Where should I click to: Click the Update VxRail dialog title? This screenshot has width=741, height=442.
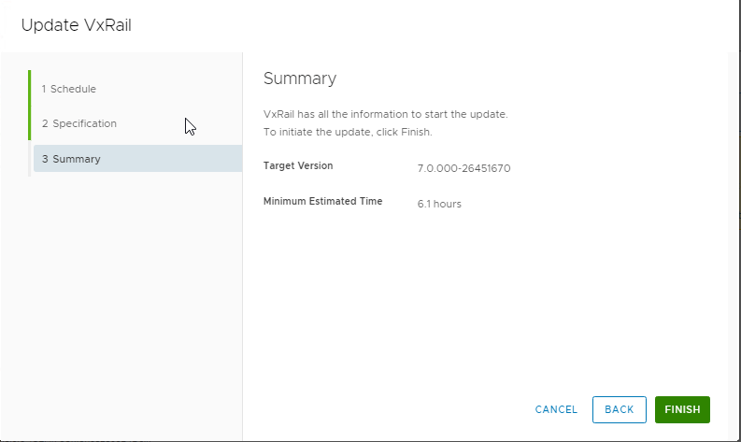pyautogui.click(x=75, y=24)
